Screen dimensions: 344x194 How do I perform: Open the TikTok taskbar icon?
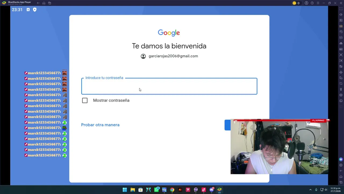coord(203,190)
